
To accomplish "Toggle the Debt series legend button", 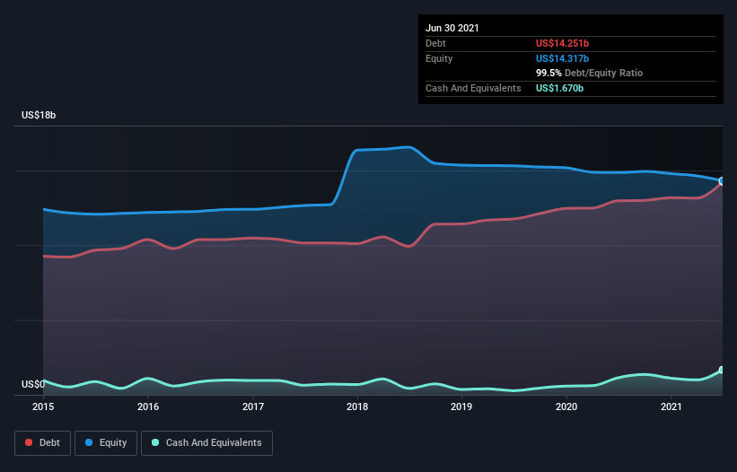I will pos(43,443).
